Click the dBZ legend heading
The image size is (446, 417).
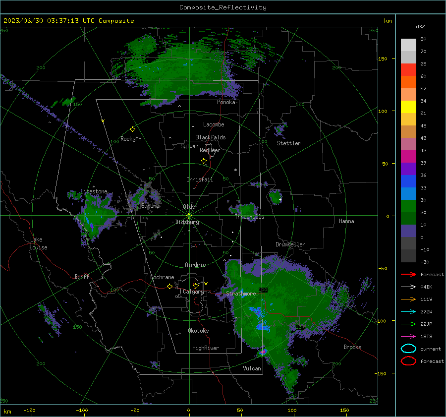click(x=420, y=27)
